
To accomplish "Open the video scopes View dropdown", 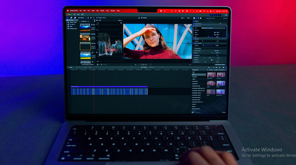I will tap(120, 20).
